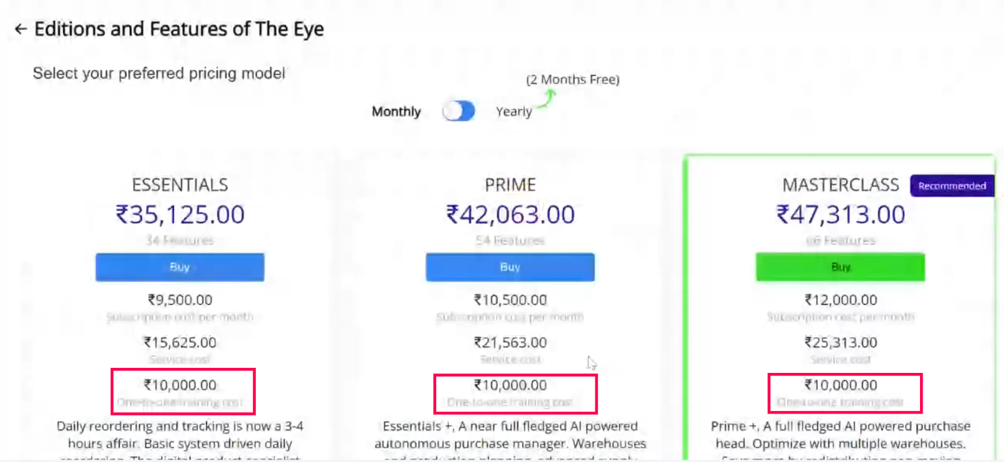The height and width of the screenshot is (462, 1004).
Task: Click the Essentials ₹35,125.00 total price
Action: pyautogui.click(x=180, y=214)
